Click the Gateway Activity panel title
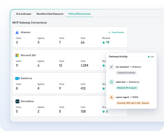The height and width of the screenshot is (131, 164). [118, 56]
